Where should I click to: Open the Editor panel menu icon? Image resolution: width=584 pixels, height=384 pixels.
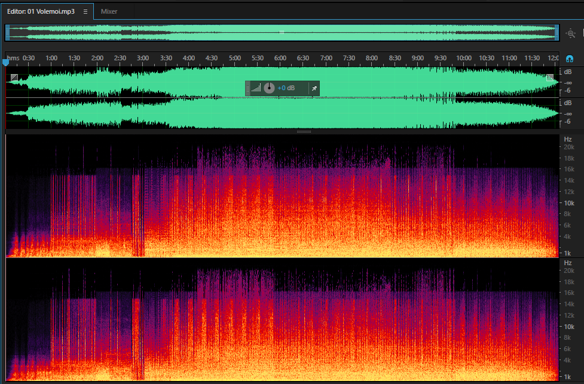pyautogui.click(x=85, y=11)
